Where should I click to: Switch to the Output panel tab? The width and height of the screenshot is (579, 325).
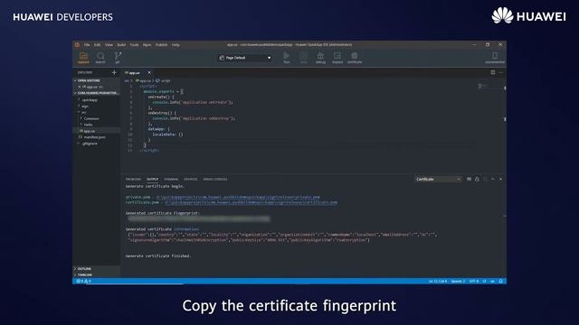152,179
